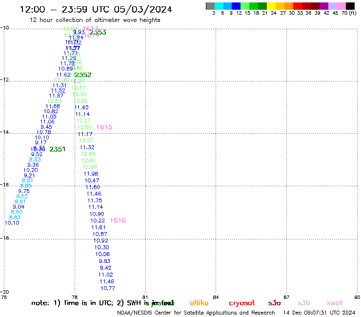
Task: Click the wave height value 10.22
Action: point(98,220)
